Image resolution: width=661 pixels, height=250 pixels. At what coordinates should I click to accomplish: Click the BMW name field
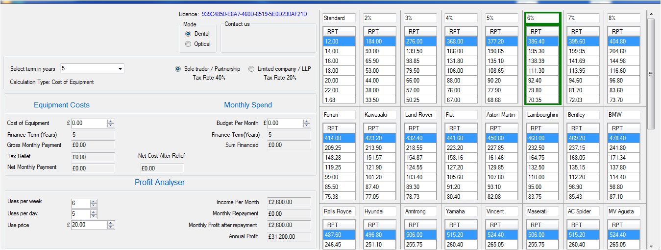point(624,115)
